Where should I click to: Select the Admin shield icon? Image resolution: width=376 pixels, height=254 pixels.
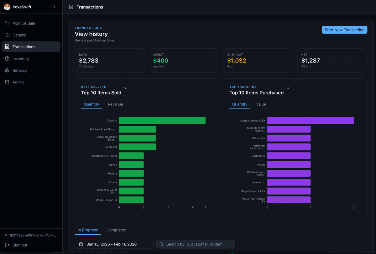point(7,82)
